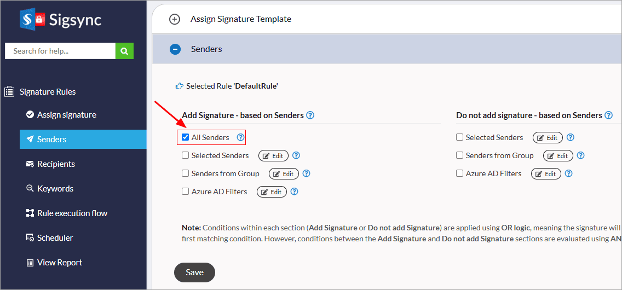The height and width of the screenshot is (290, 622).
Task: Click help icon next to All Senders
Action: (240, 137)
